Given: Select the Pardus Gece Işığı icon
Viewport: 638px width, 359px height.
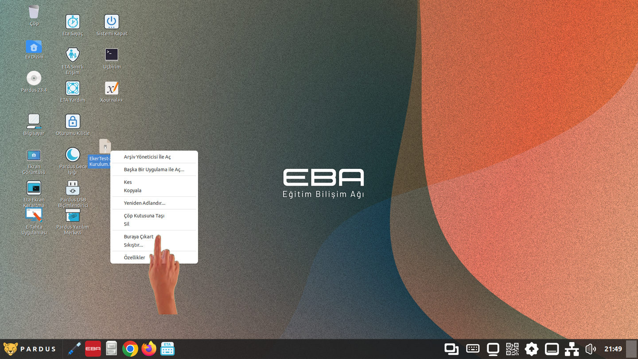Looking at the screenshot, I should (x=73, y=154).
